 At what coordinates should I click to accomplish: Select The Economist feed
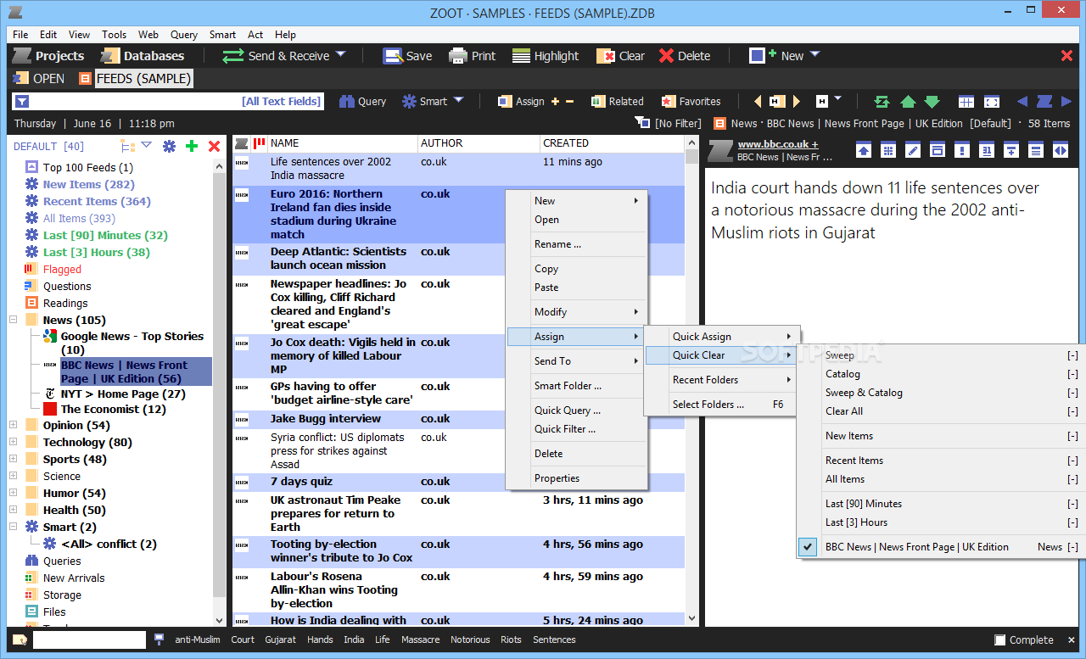113,409
